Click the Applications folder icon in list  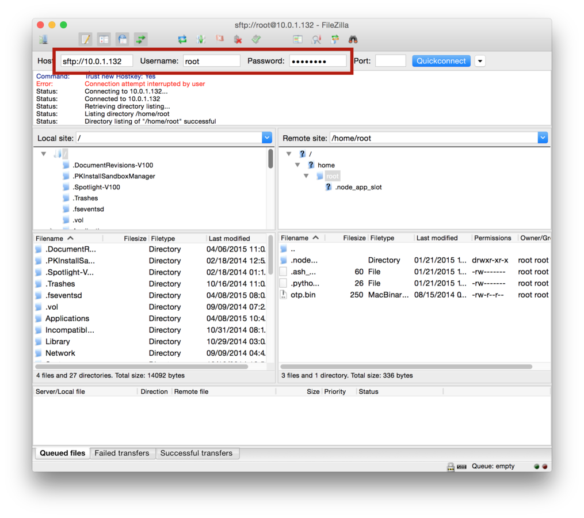tap(39, 319)
